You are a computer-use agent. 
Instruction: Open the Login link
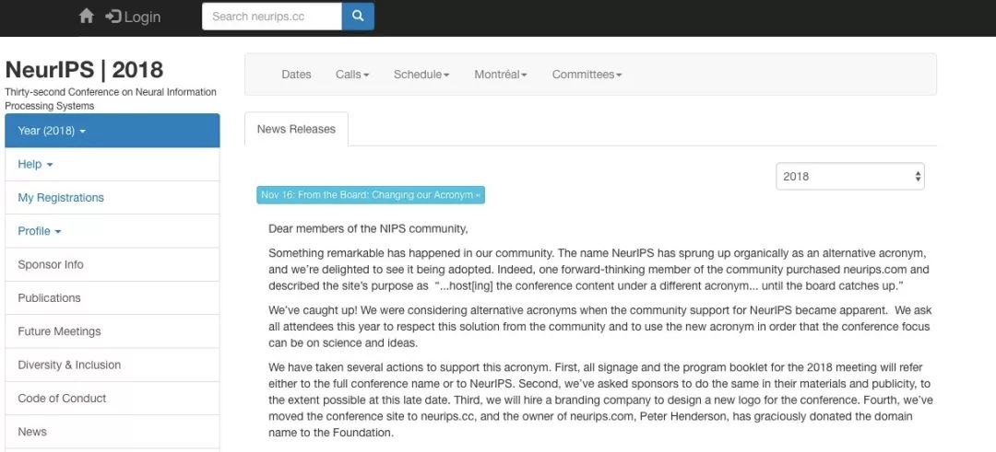(x=134, y=17)
